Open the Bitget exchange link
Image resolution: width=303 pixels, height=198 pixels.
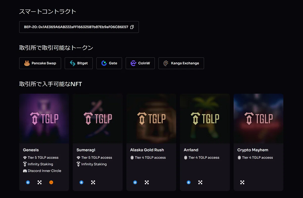pyautogui.click(x=79, y=63)
